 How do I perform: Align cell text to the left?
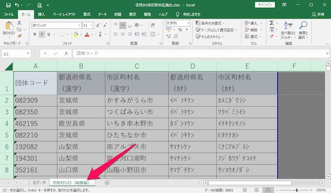coord(116,34)
